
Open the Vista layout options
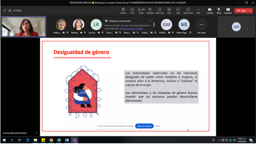click(x=169, y=11)
